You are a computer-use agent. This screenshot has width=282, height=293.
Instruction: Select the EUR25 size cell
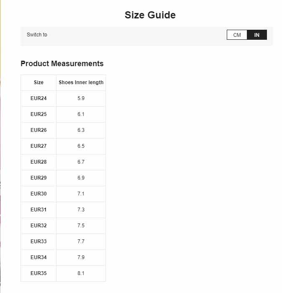click(38, 114)
